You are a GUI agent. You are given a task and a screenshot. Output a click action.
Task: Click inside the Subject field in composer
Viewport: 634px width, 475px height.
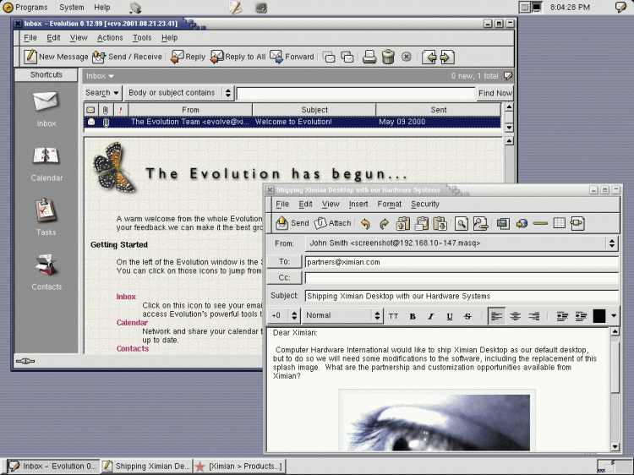click(462, 296)
